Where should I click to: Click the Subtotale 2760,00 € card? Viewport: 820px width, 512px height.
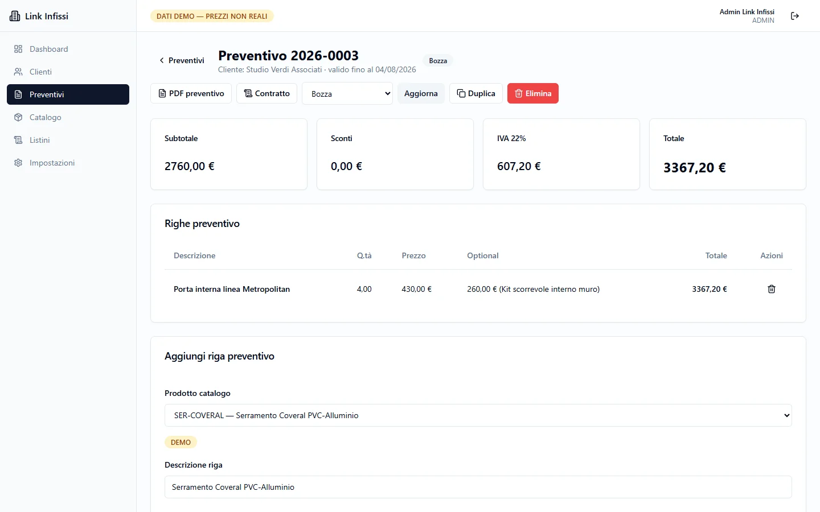click(x=229, y=154)
